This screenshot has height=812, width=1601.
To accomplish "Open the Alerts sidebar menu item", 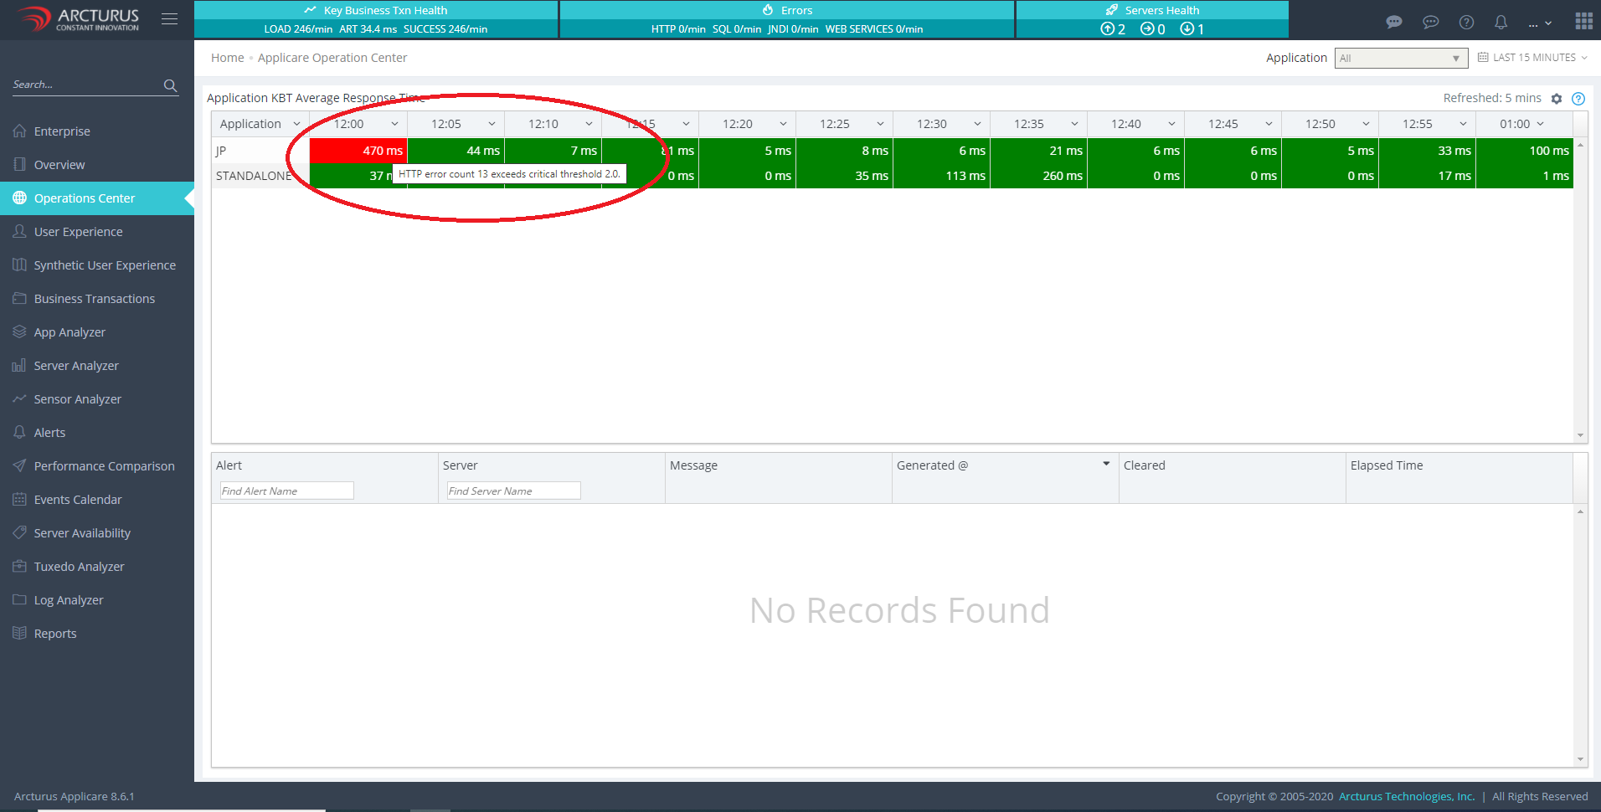I will 49,433.
